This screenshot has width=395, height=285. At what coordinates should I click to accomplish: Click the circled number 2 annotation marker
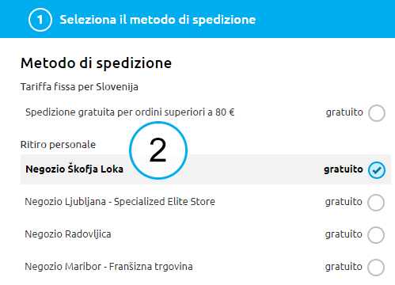(158, 150)
